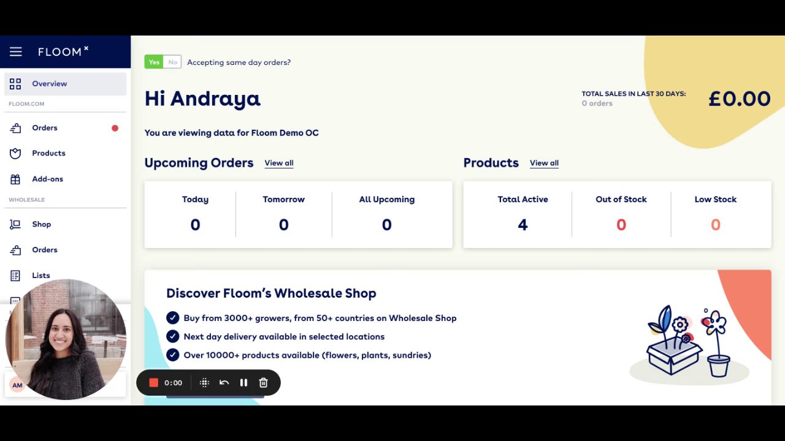The image size is (785, 441).
Task: Select the Total Active products count
Action: [523, 225]
